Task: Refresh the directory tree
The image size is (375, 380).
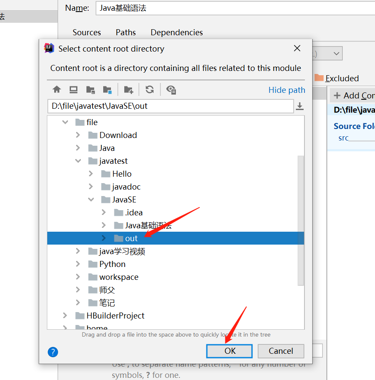Action: click(x=150, y=90)
